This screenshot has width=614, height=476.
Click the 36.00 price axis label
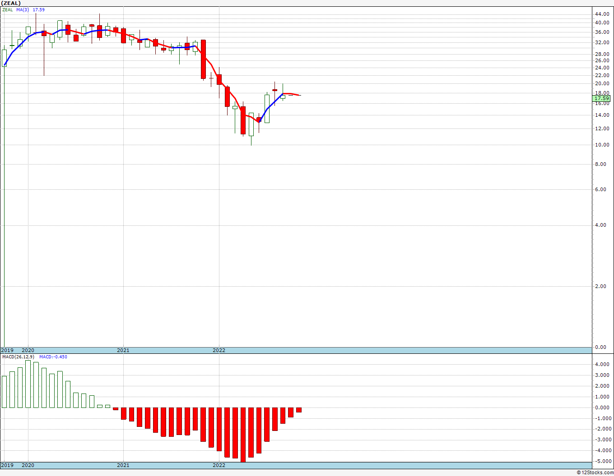[x=602, y=32]
